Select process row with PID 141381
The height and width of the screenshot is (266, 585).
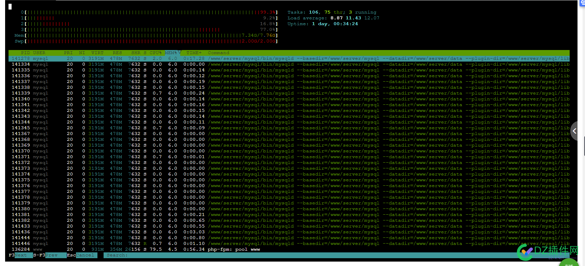(x=289, y=215)
